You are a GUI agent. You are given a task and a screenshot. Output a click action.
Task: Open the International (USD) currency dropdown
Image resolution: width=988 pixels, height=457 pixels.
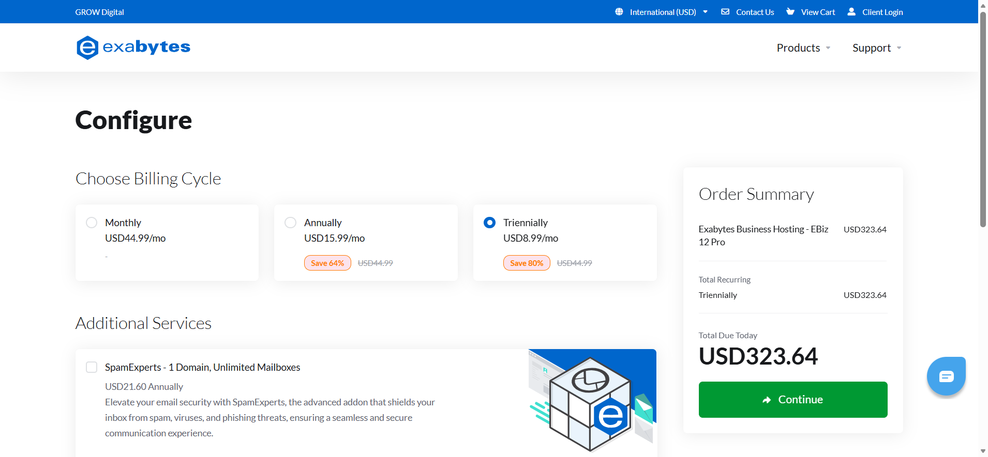click(663, 12)
